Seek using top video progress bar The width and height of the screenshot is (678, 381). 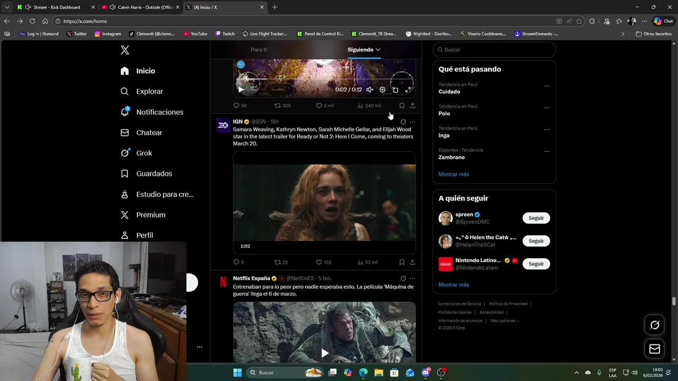324,79
